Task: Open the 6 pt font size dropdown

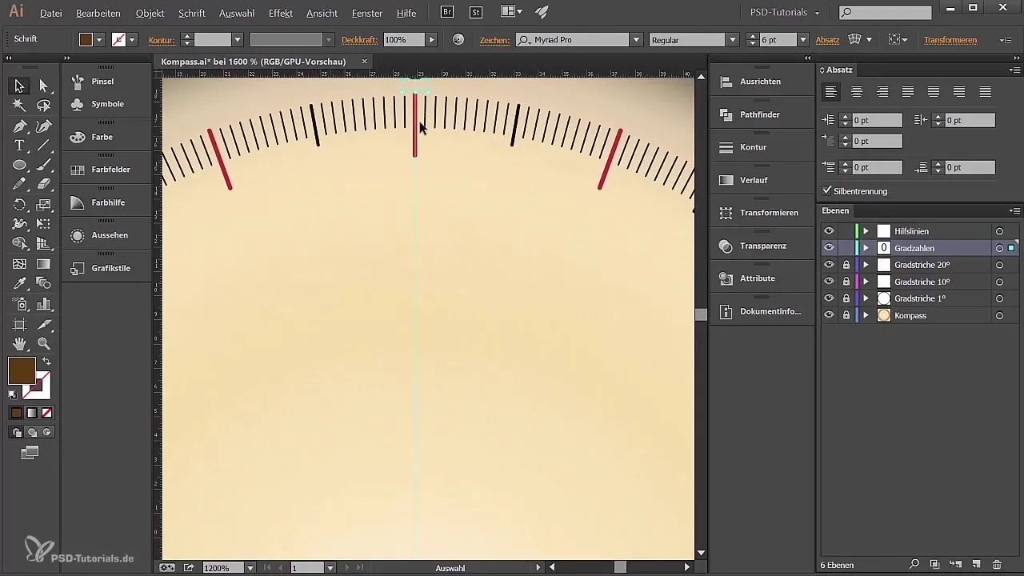Action: [802, 40]
